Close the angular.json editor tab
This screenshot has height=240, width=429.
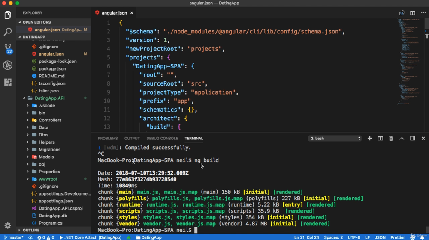132,13
